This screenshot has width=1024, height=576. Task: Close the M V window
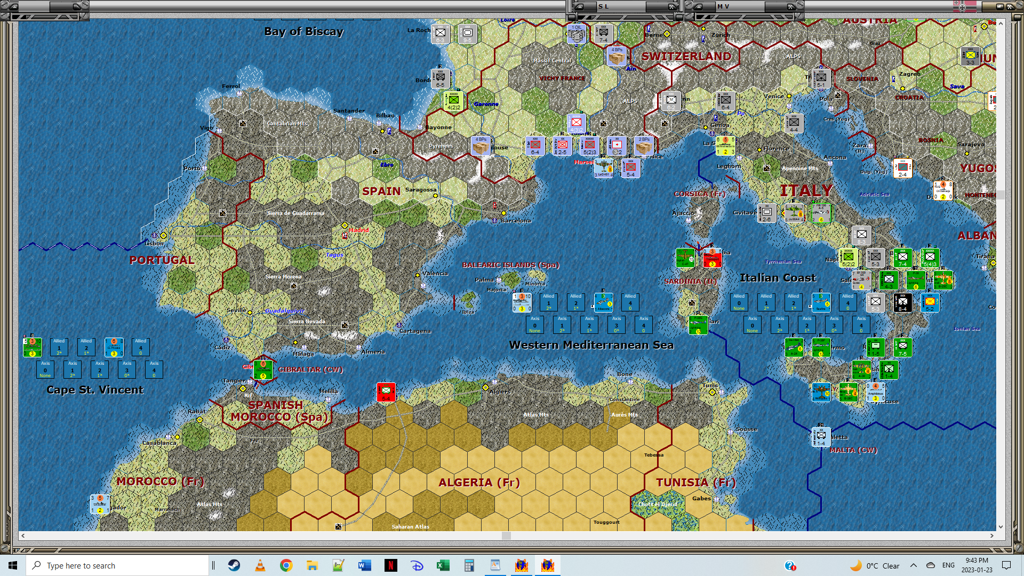pyautogui.click(x=791, y=6)
